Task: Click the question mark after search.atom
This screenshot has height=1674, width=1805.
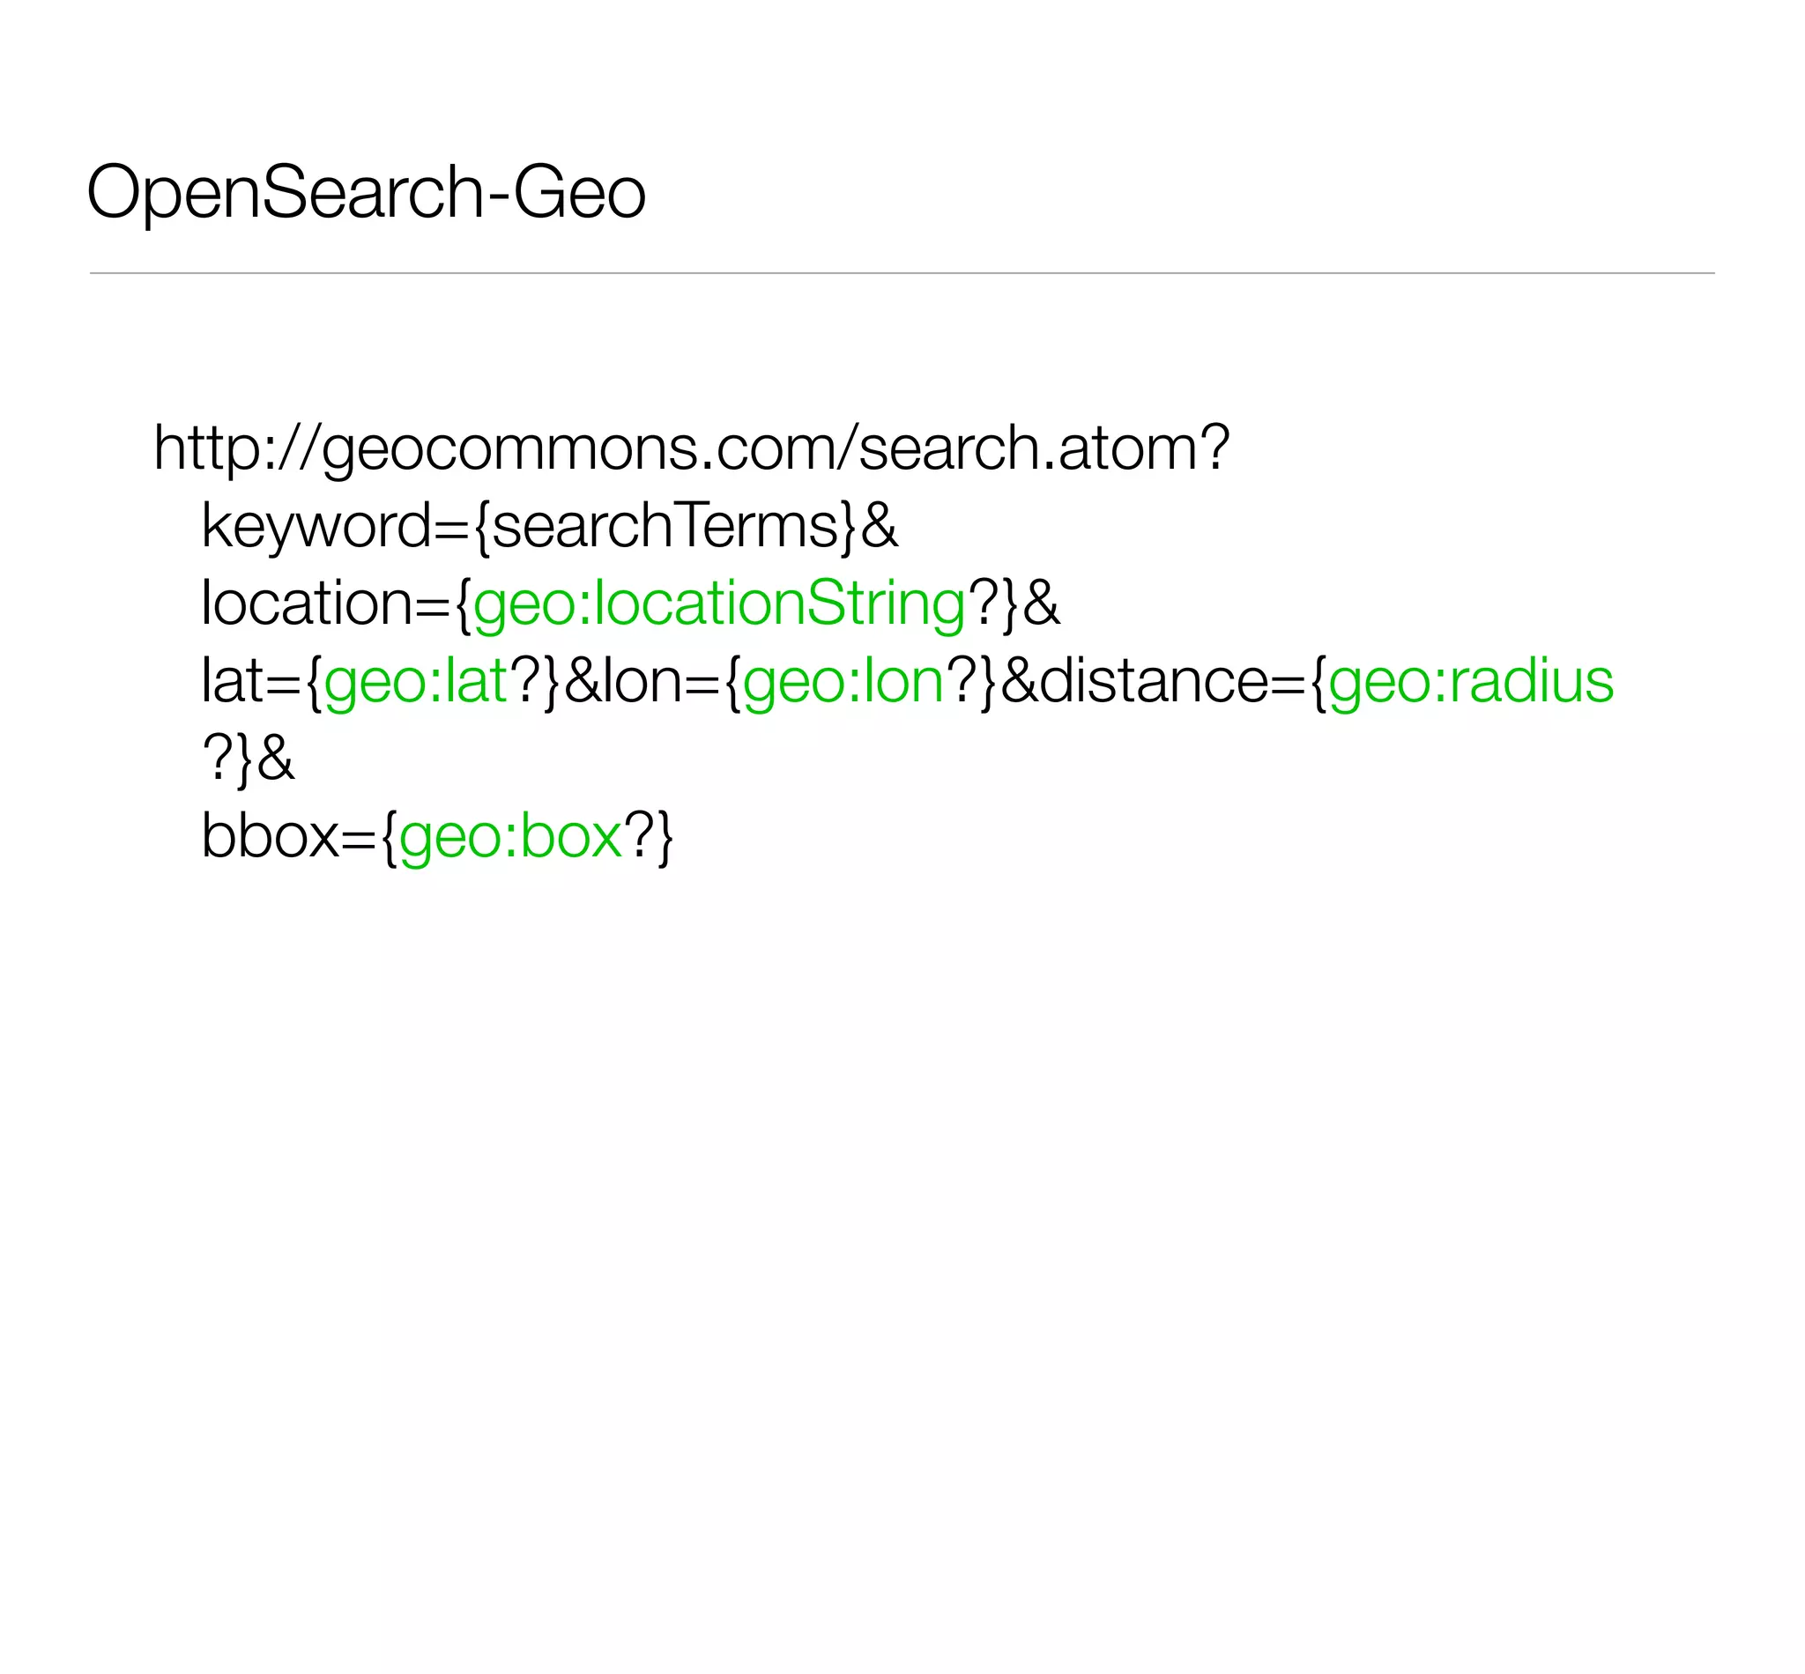Action: point(1212,448)
